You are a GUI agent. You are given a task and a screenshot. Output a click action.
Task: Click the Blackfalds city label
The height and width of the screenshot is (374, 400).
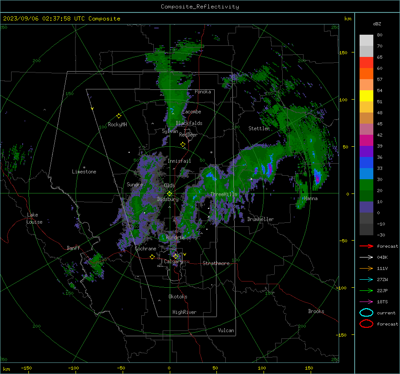click(x=189, y=123)
